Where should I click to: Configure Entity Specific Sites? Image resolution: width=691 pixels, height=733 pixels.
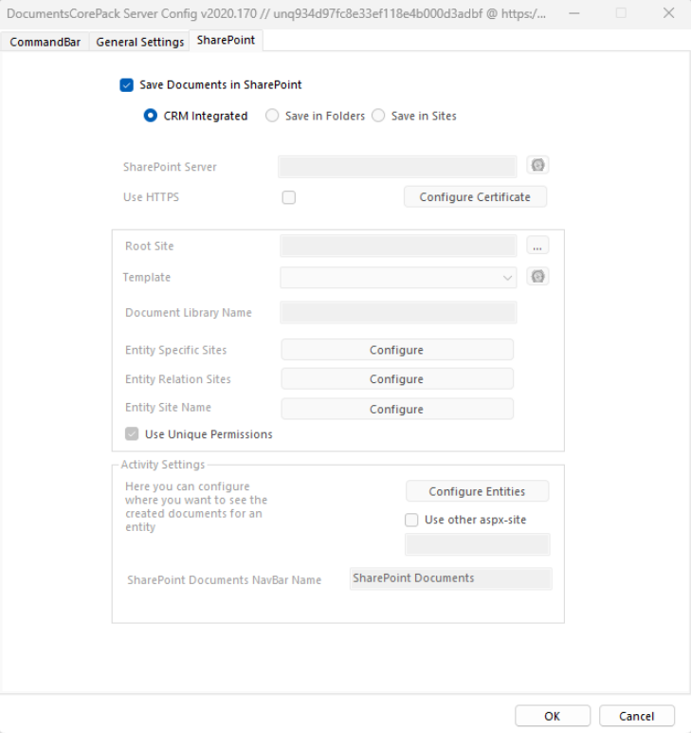(396, 350)
